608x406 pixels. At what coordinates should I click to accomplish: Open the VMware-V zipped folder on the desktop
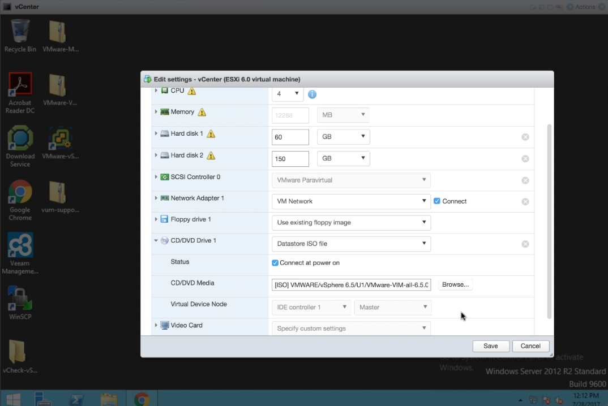coord(60,89)
